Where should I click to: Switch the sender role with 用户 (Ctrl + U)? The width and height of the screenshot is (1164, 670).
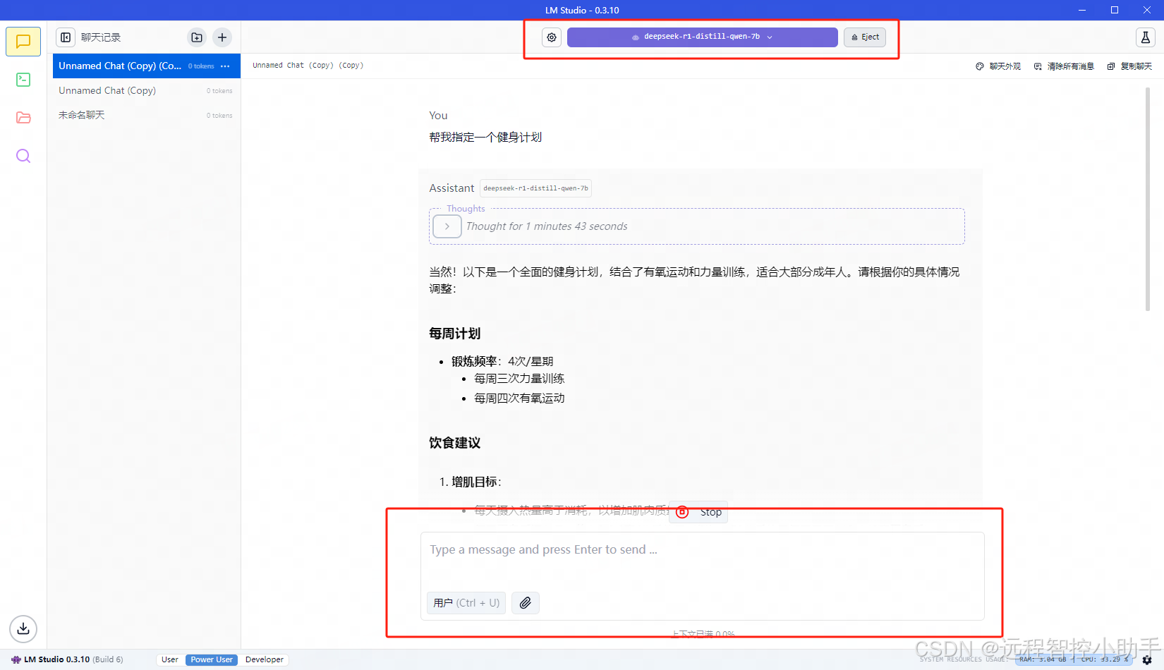click(x=466, y=603)
